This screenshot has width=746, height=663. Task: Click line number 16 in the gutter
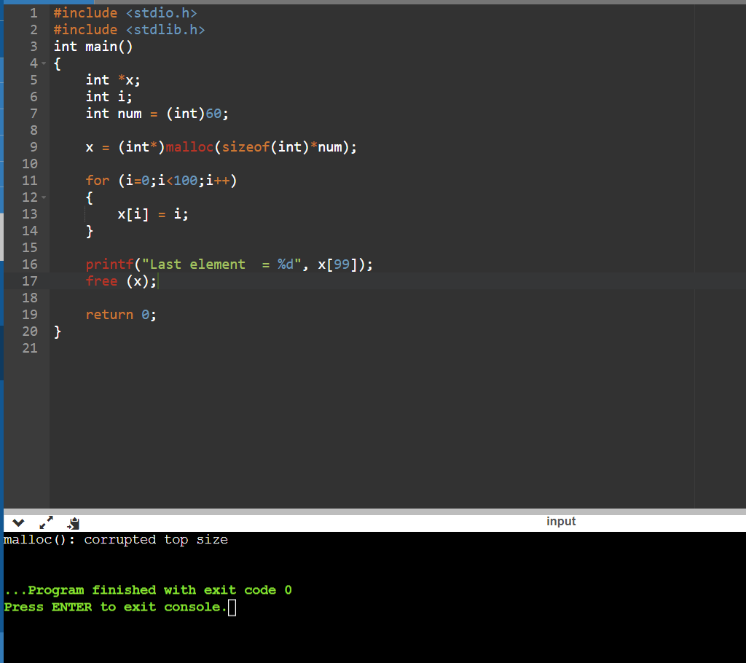click(x=31, y=264)
